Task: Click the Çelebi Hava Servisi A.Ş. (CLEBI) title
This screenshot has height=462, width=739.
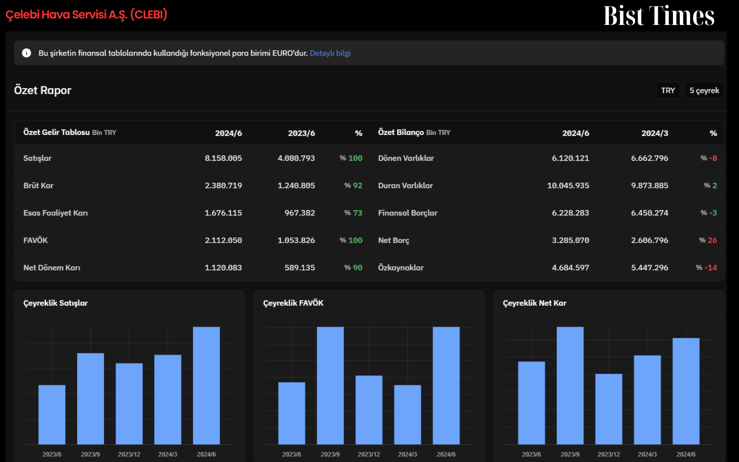Action: pyautogui.click(x=86, y=15)
